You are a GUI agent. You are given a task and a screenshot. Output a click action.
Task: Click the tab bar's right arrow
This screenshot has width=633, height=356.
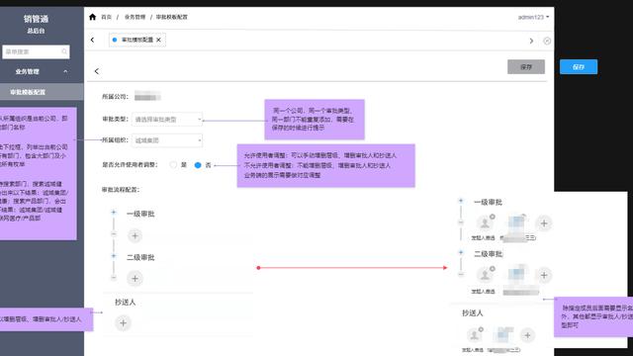(531, 41)
